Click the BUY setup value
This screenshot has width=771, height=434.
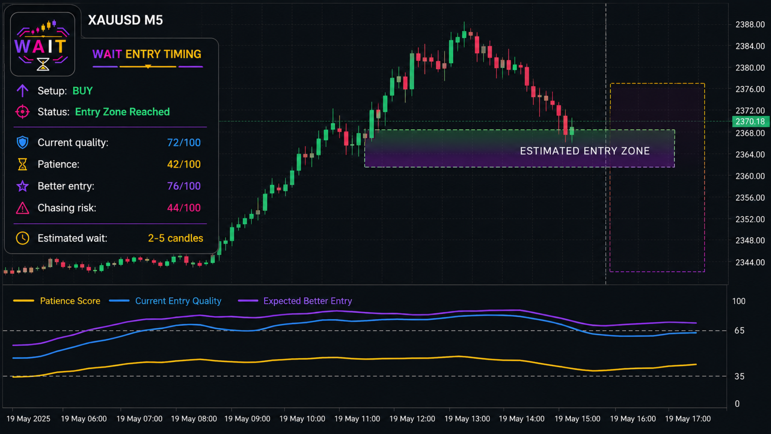(83, 91)
